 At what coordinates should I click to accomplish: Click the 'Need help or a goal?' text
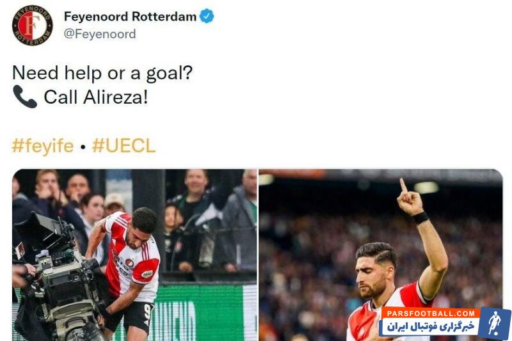(x=102, y=73)
